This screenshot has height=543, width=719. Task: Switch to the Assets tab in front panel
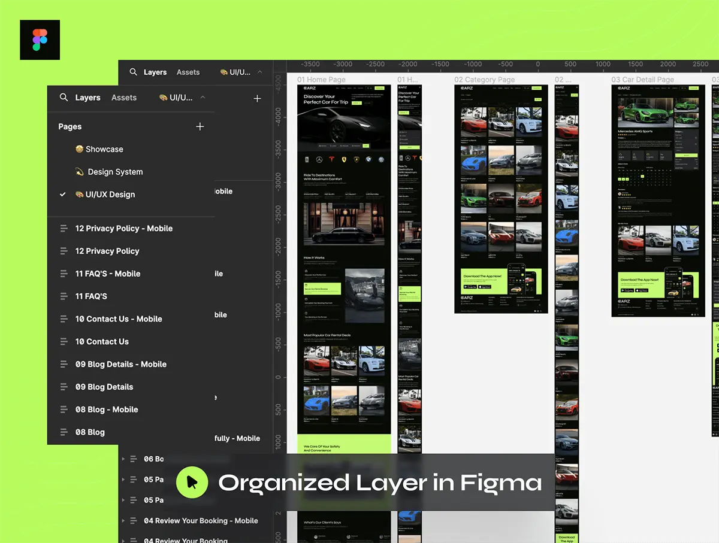point(124,98)
